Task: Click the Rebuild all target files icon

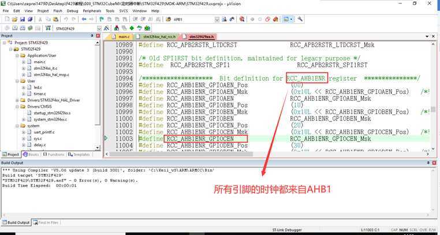Action: [x=23, y=28]
